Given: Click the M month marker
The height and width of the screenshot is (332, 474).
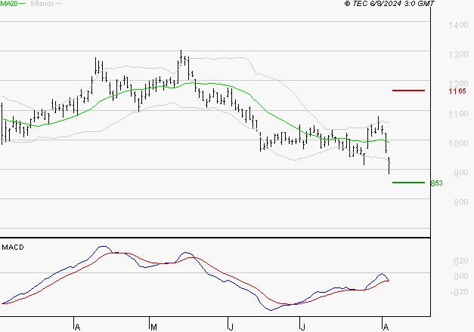Looking at the screenshot, I should [153, 327].
